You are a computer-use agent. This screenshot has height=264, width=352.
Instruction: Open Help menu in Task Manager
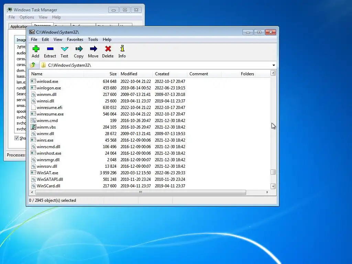point(57,17)
